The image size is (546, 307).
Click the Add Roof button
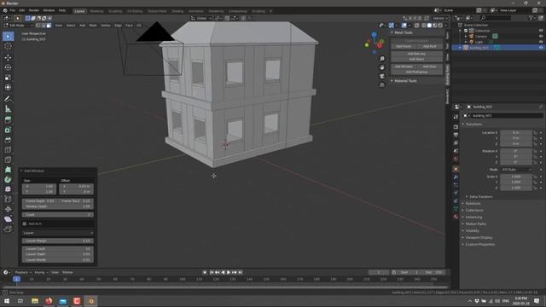click(x=430, y=46)
